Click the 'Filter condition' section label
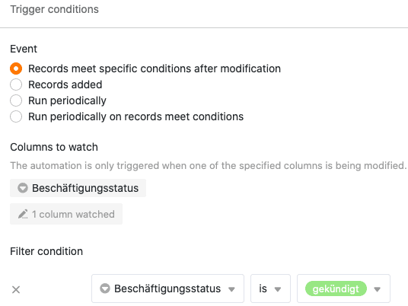The height and width of the screenshot is (306, 408). [x=46, y=251]
